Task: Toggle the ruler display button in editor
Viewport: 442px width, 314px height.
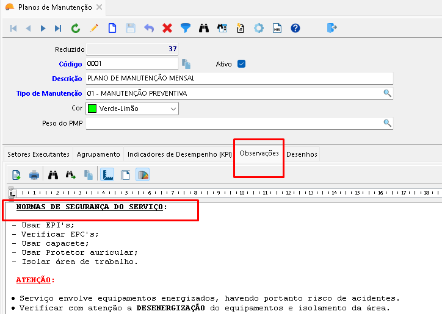Action: [107, 176]
